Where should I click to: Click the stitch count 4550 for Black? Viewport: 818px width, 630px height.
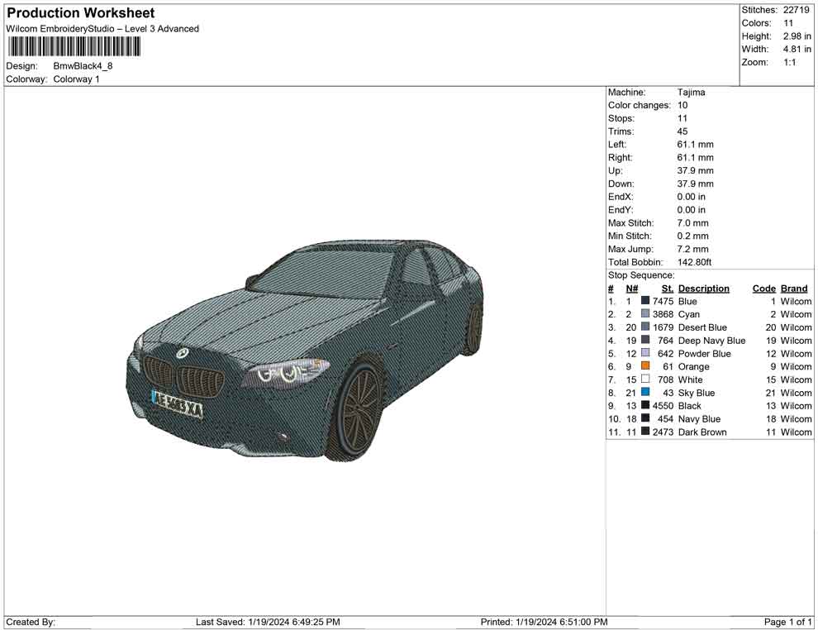[x=663, y=406]
